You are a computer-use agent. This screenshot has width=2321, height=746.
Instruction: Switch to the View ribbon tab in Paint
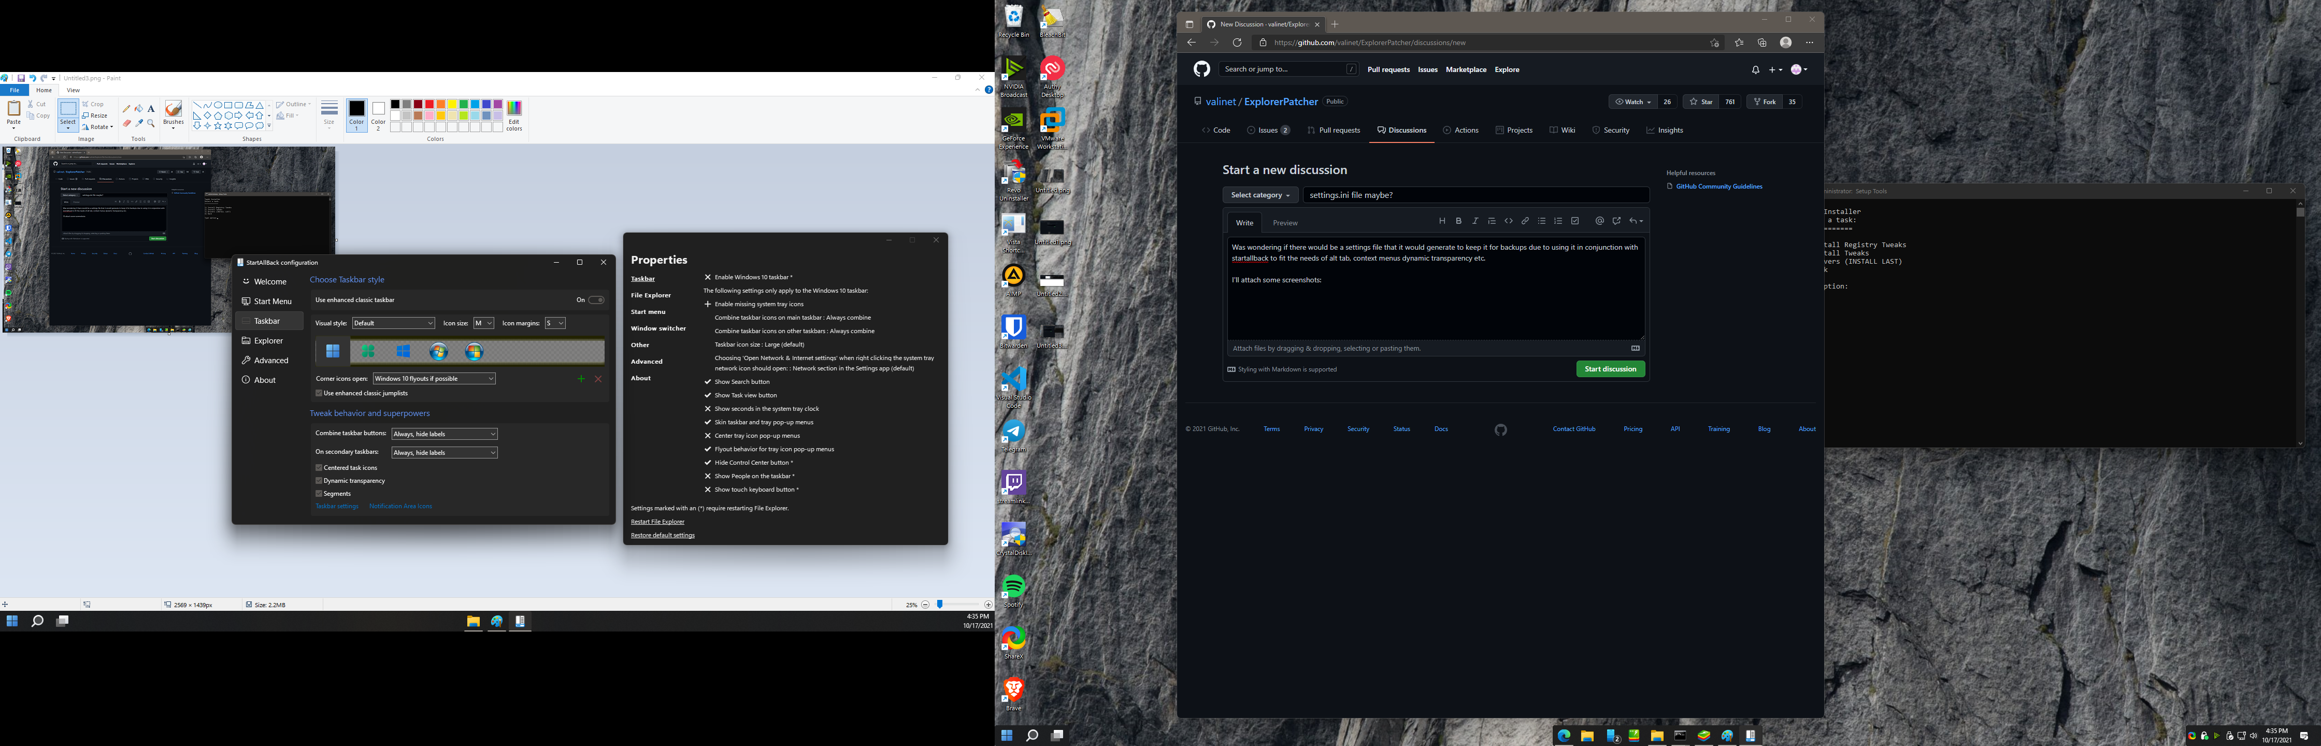[73, 90]
